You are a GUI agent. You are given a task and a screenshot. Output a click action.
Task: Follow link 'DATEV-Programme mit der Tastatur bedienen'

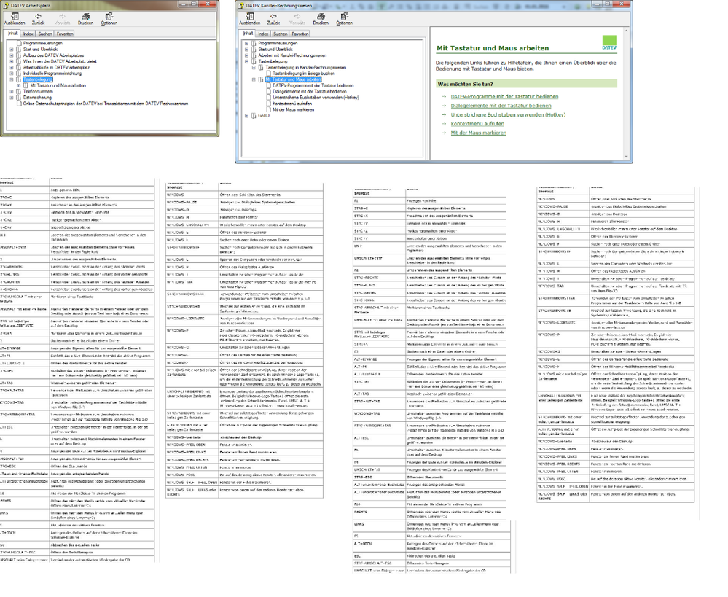tap(504, 97)
